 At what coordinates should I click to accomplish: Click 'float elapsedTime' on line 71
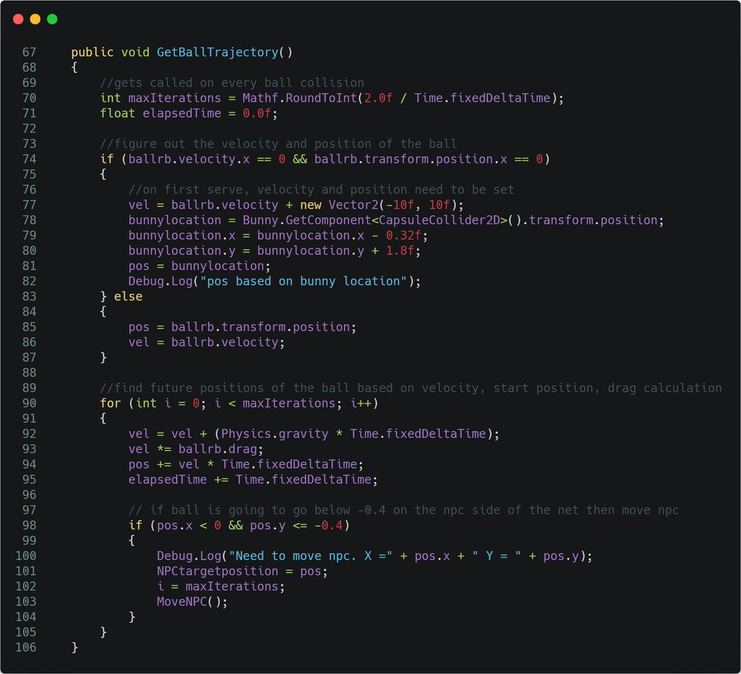[x=161, y=113]
